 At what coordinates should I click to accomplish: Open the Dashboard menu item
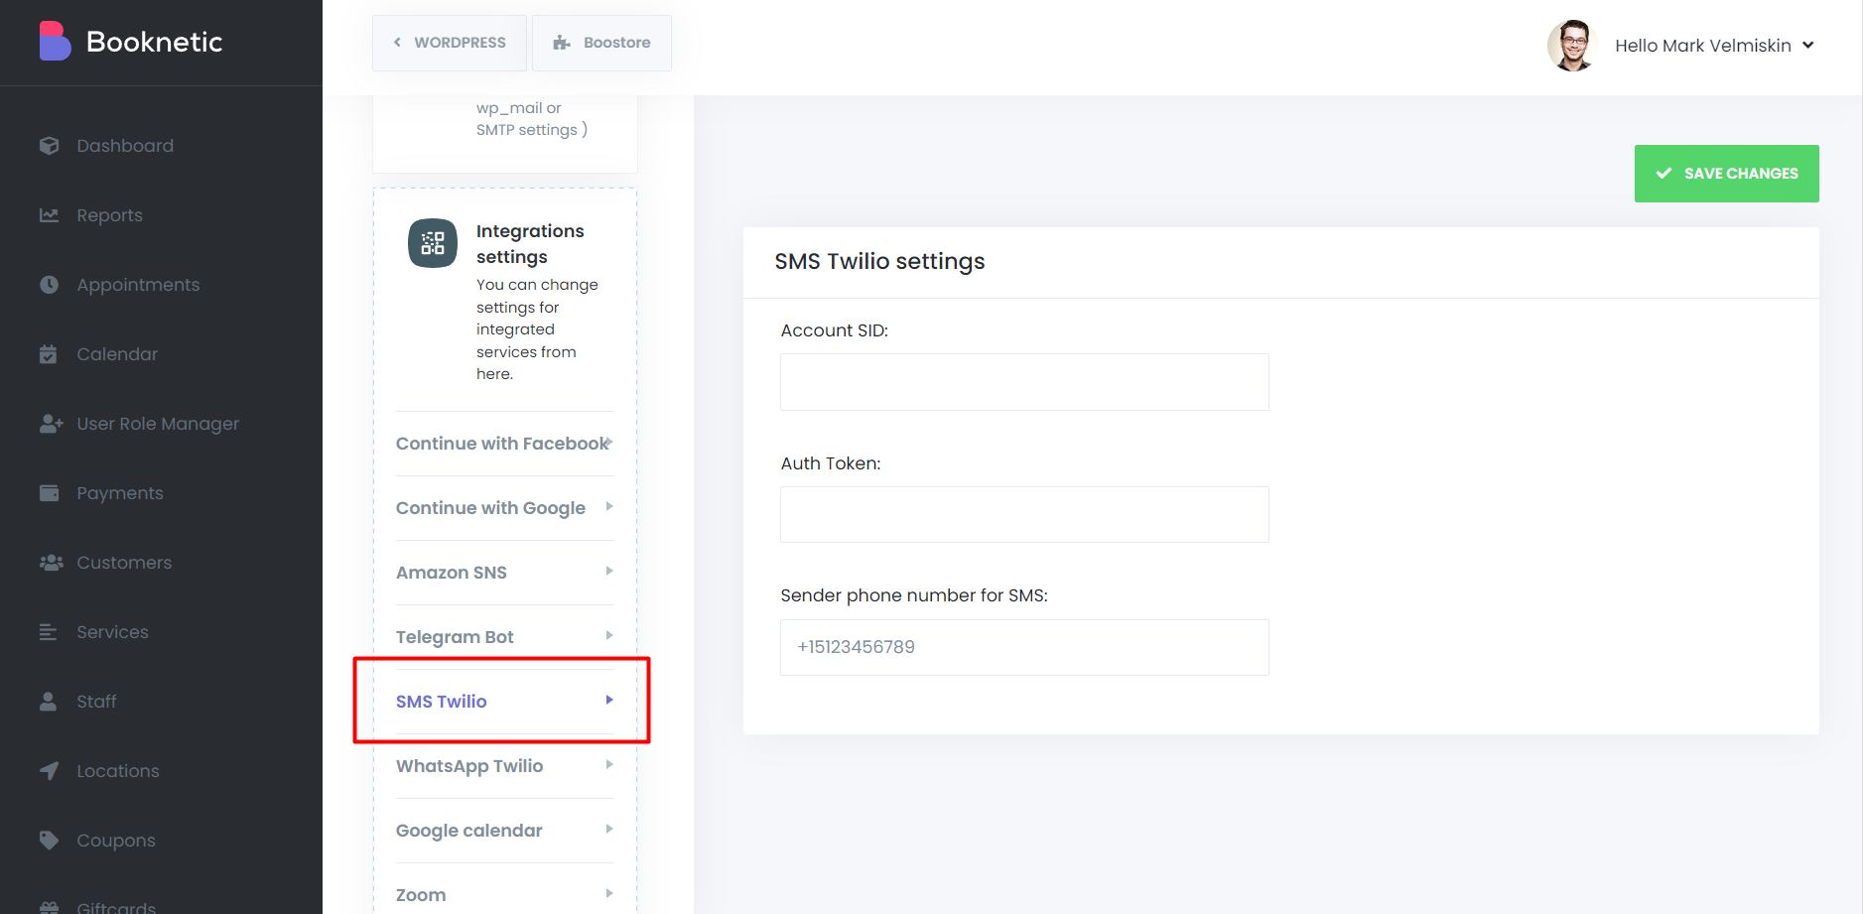pyautogui.click(x=125, y=146)
